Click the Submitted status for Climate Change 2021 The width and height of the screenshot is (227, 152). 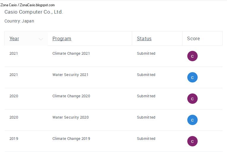[x=146, y=54]
